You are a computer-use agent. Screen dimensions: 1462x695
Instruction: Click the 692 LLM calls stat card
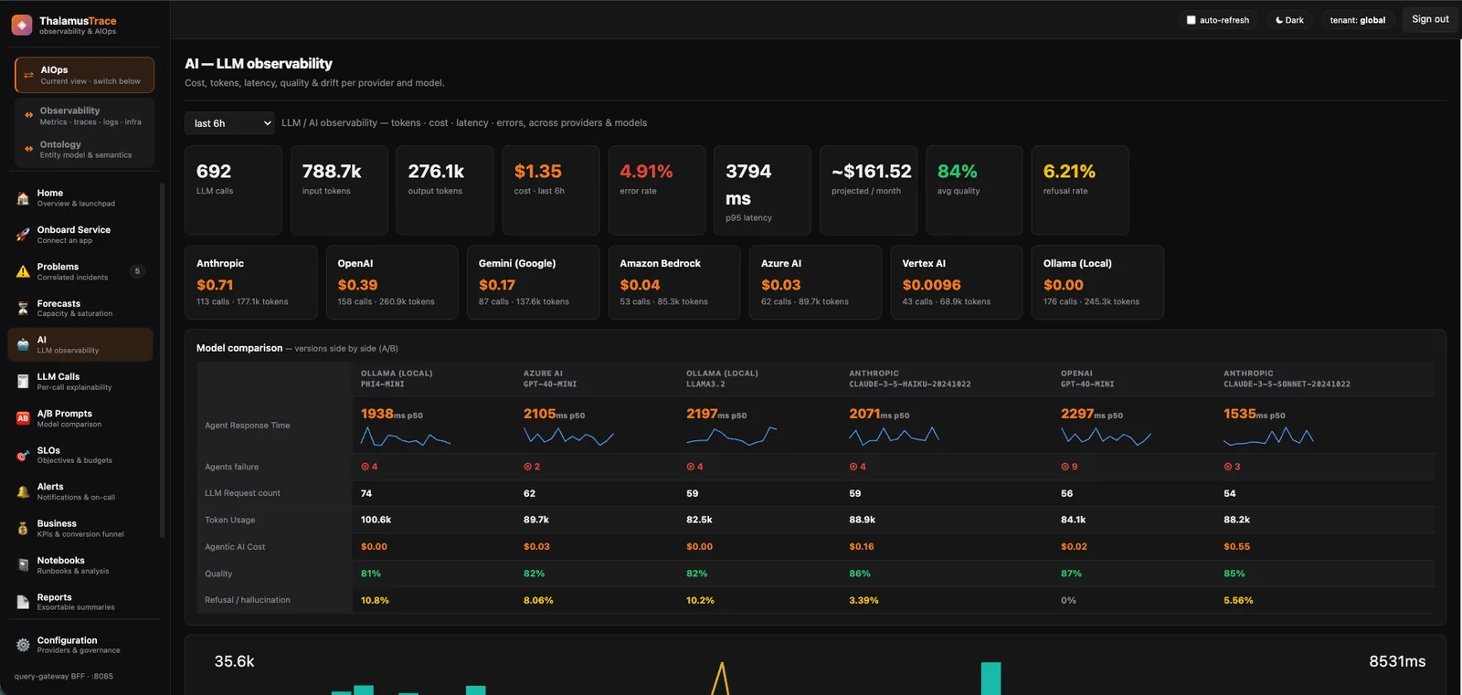(x=233, y=190)
